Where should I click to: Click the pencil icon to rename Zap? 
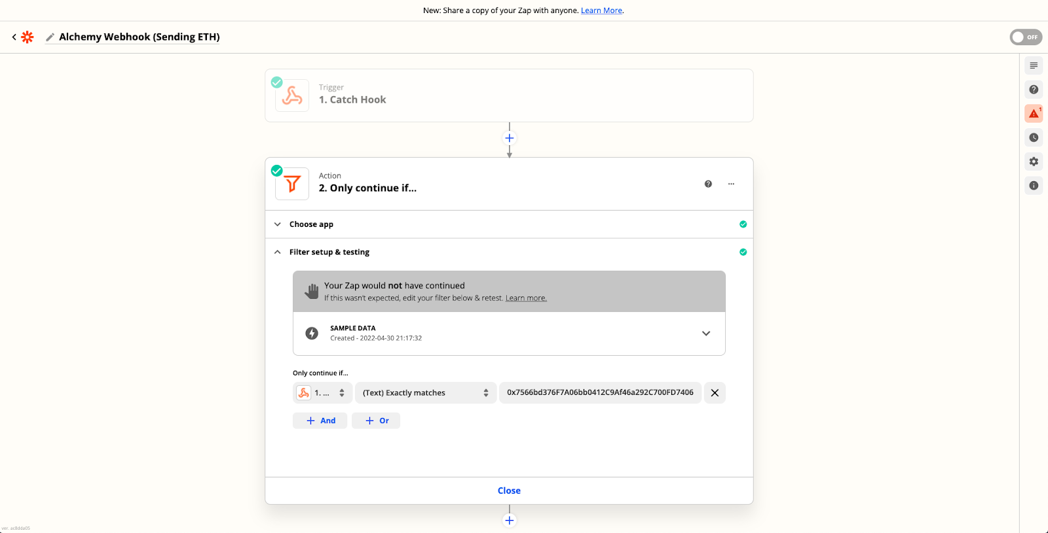(50, 37)
